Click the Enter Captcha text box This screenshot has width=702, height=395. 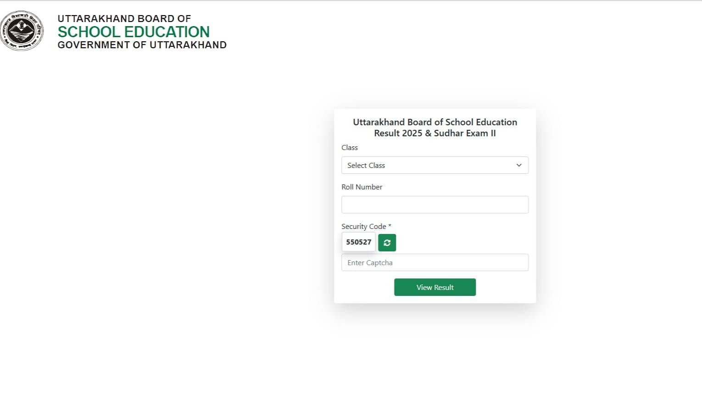(x=435, y=262)
